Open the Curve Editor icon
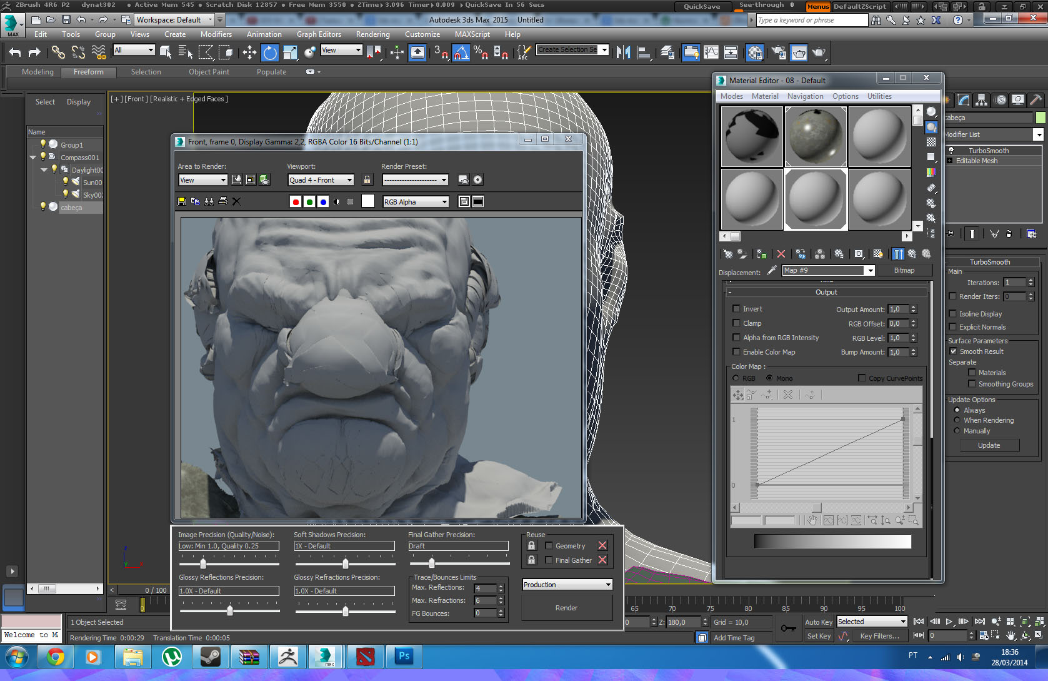1048x681 pixels. point(711,53)
